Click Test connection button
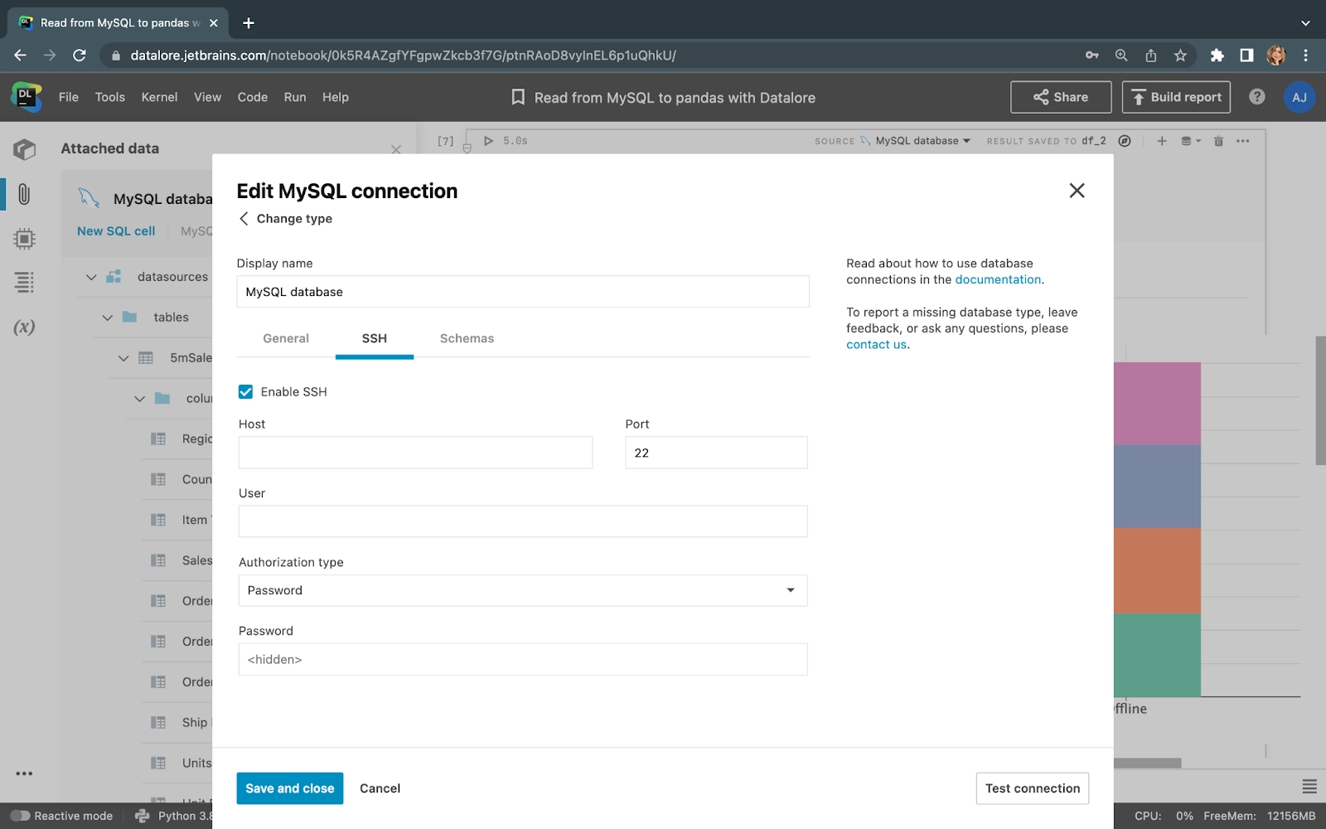 click(1033, 788)
